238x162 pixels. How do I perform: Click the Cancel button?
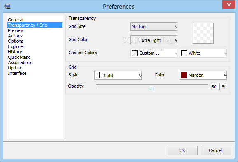(x=216, y=150)
